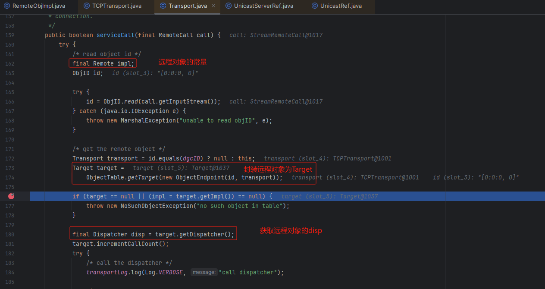Image resolution: width=545 pixels, height=289 pixels.
Task: Click the 'message:' parameter hint
Action: click(x=204, y=272)
